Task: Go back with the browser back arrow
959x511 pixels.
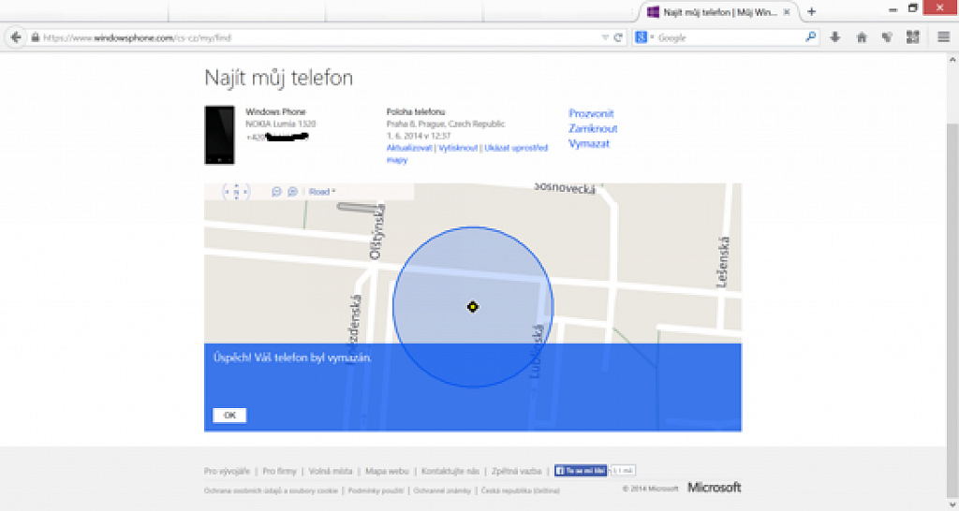Action: pyautogui.click(x=17, y=37)
